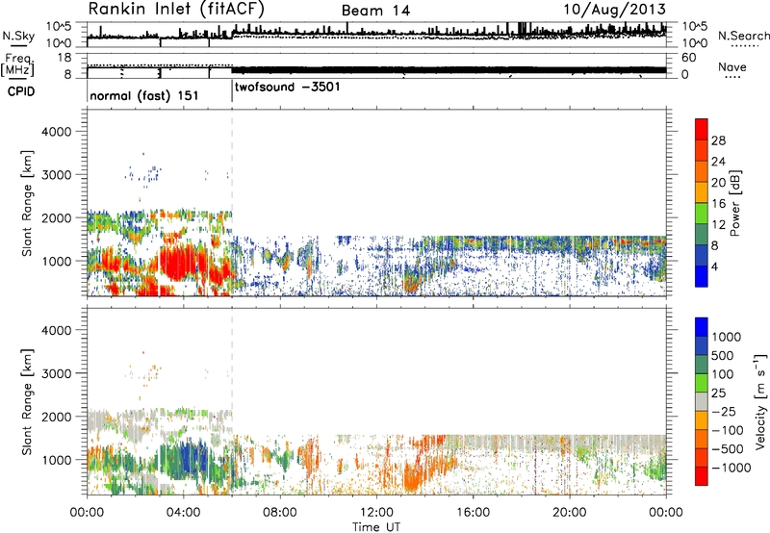The image size is (770, 533).
Task: Click the "Velocity [m s-1]" colorbar title
Action: pyautogui.click(x=760, y=401)
